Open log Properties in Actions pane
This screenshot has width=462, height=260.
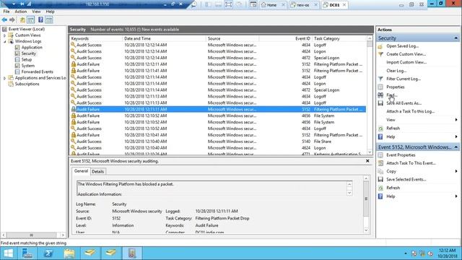pos(396,87)
